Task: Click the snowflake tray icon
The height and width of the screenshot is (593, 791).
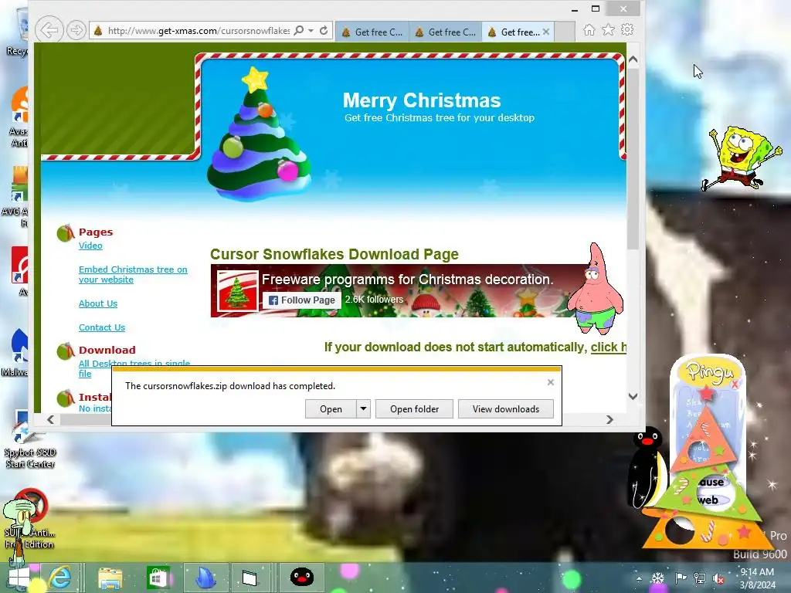Action: (658, 578)
